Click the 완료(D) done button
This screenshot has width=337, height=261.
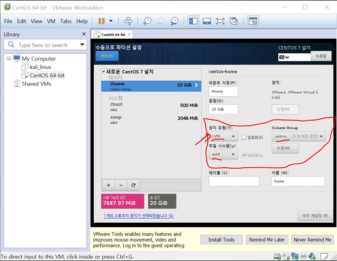point(107,56)
